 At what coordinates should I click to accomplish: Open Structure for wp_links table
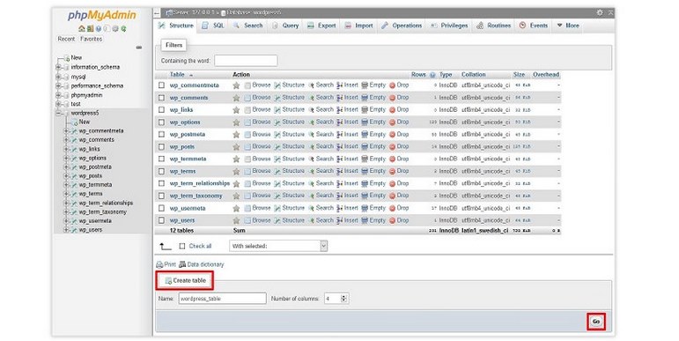(x=289, y=109)
